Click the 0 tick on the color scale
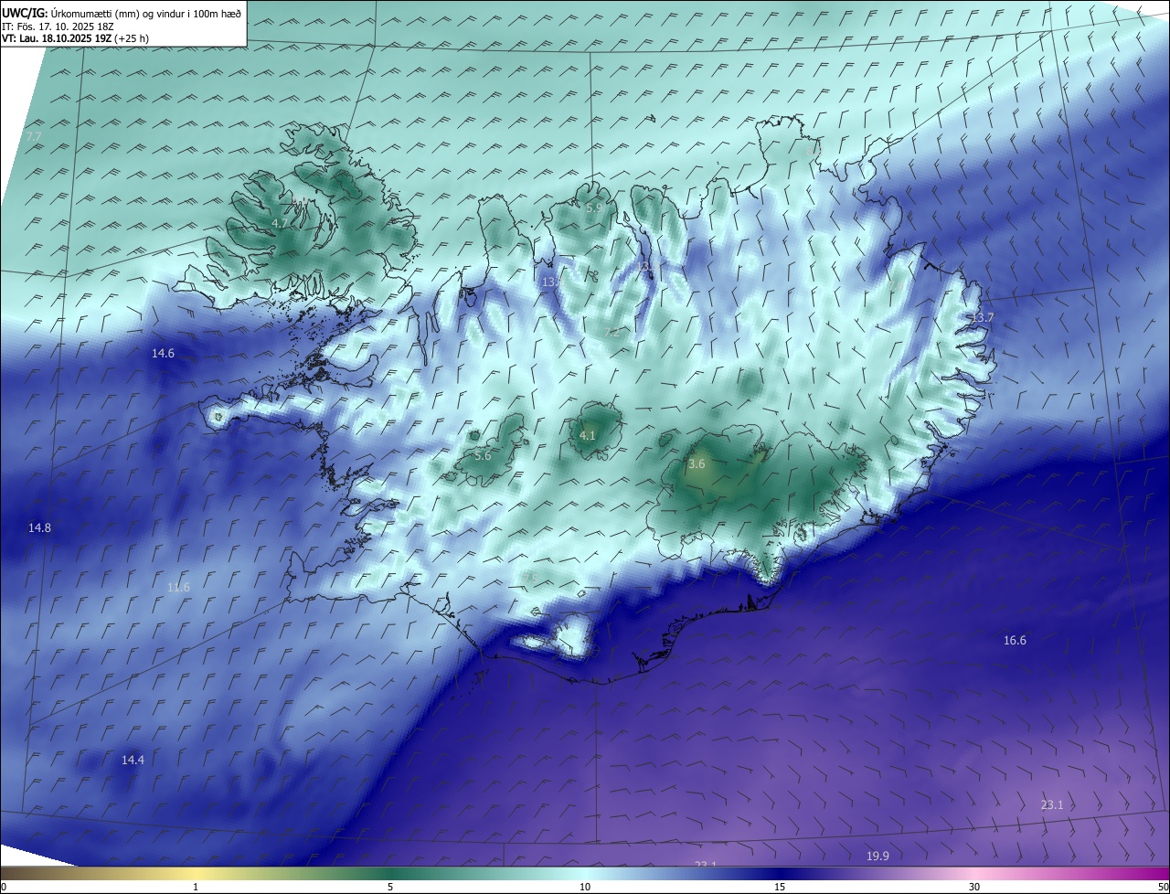This screenshot has height=894, width=1170. coord(4,887)
